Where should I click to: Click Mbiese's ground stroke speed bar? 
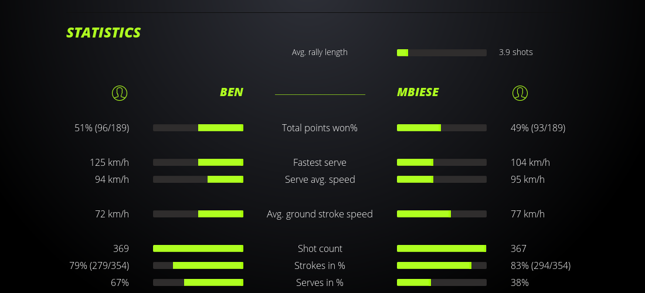(x=442, y=214)
